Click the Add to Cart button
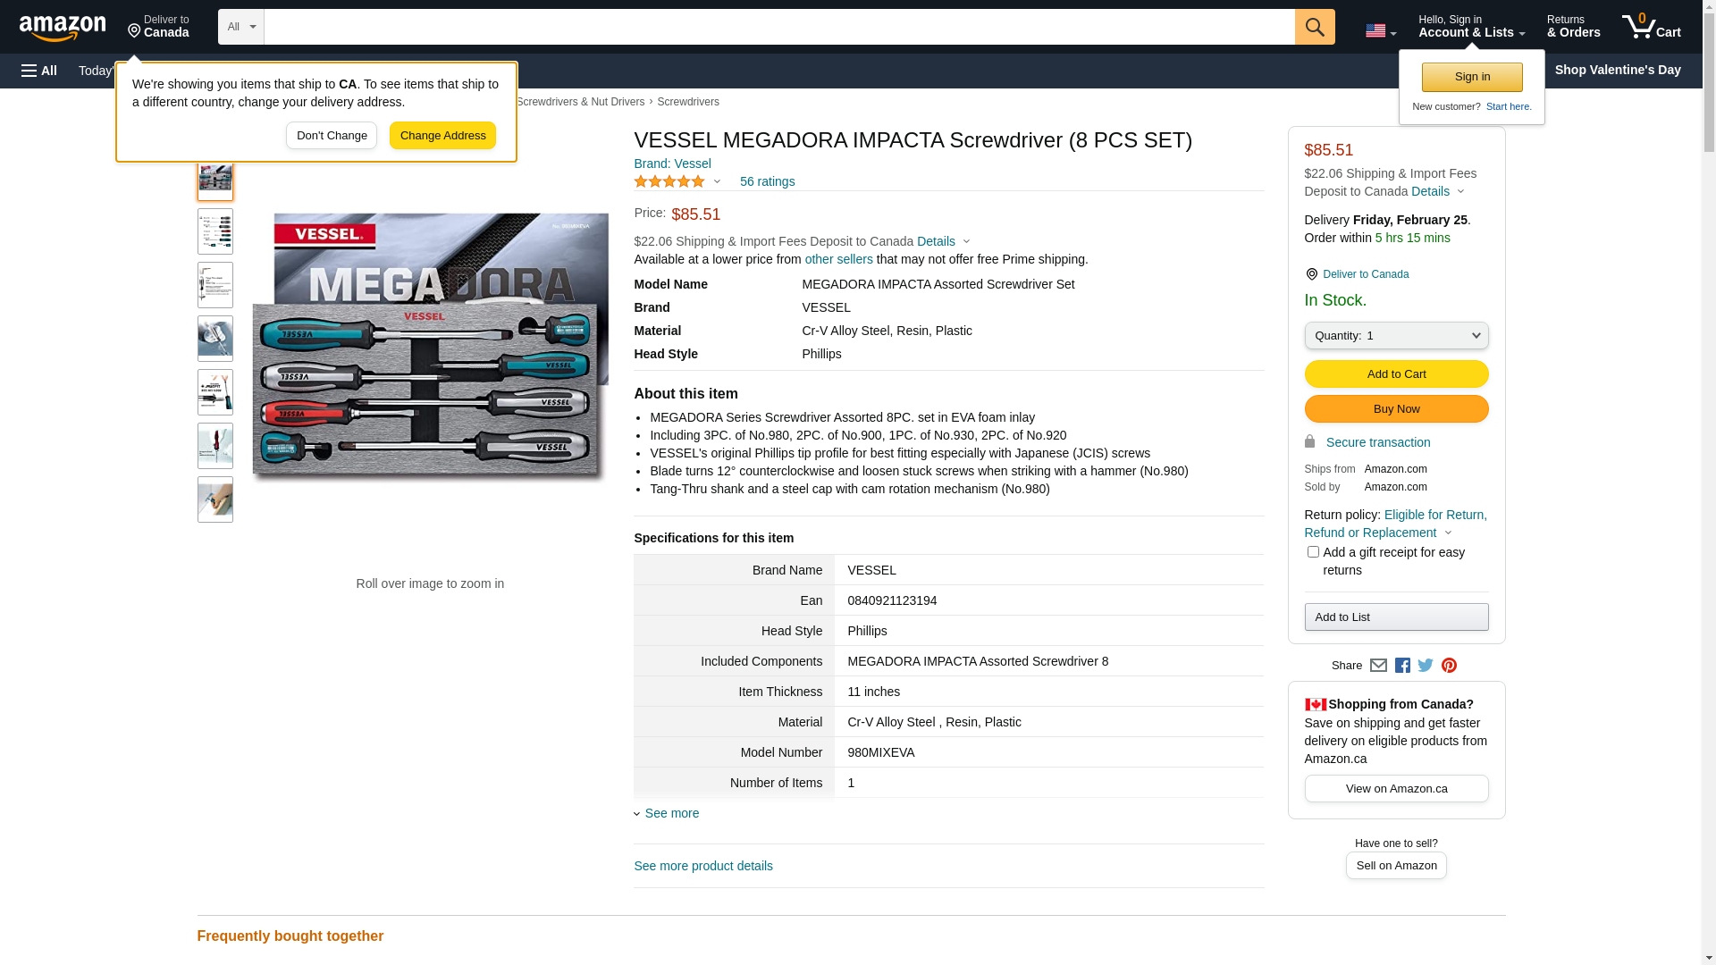This screenshot has width=1716, height=965. point(1396,374)
